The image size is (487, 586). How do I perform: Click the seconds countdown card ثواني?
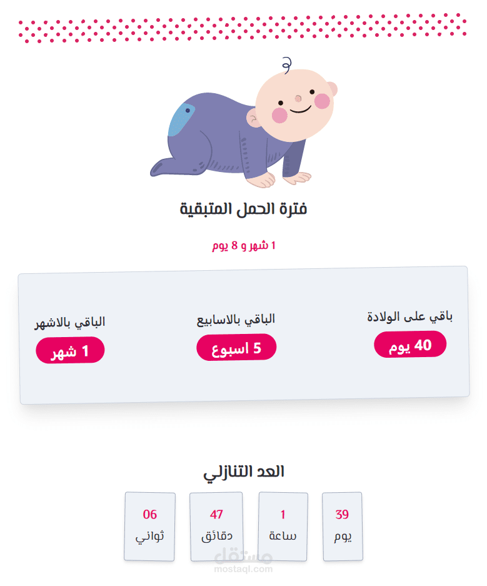coord(150,527)
